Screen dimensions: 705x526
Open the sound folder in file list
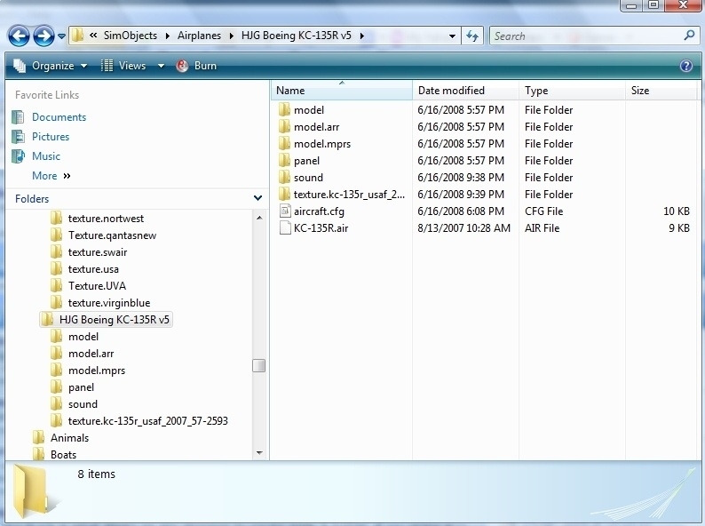308,178
